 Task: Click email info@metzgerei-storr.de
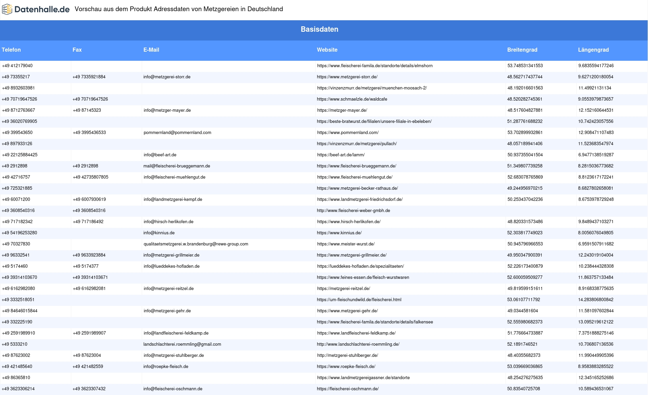(x=167, y=77)
